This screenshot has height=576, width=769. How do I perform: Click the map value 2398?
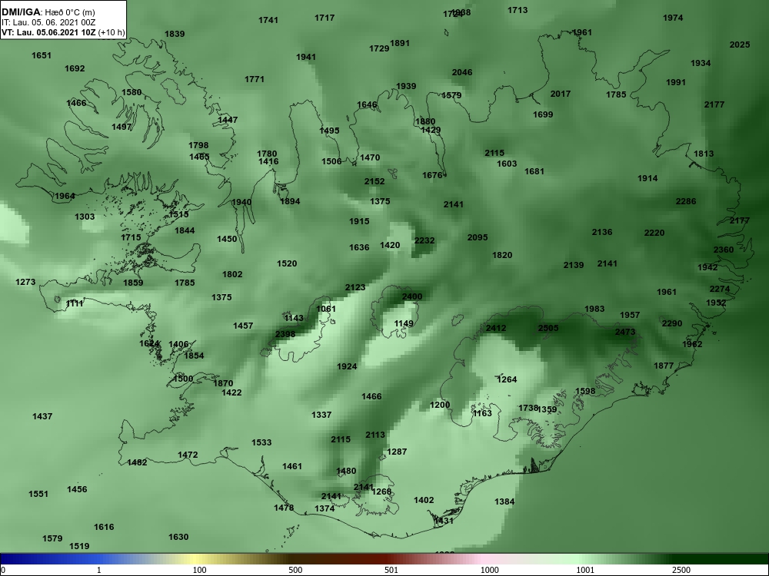click(x=285, y=335)
